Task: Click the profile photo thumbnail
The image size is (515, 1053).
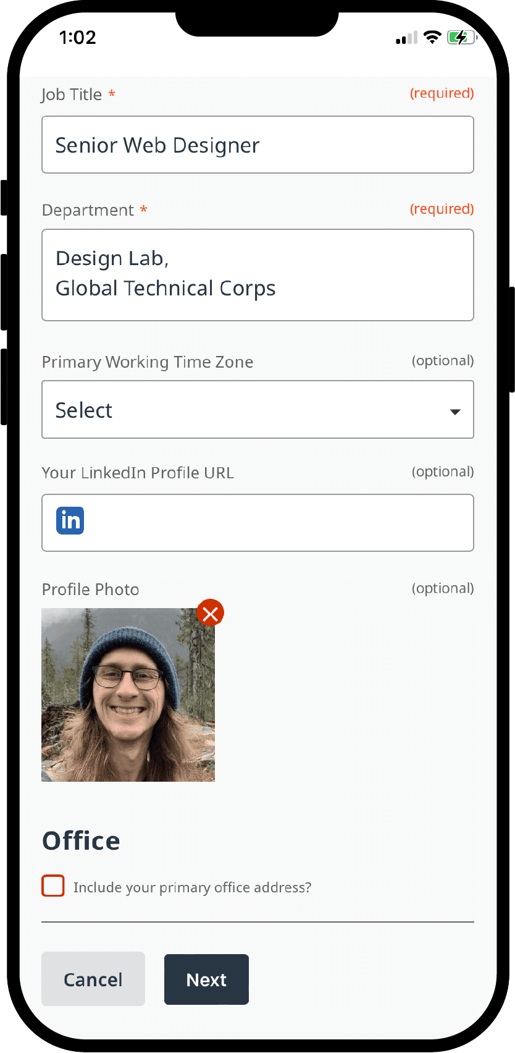Action: (x=128, y=695)
